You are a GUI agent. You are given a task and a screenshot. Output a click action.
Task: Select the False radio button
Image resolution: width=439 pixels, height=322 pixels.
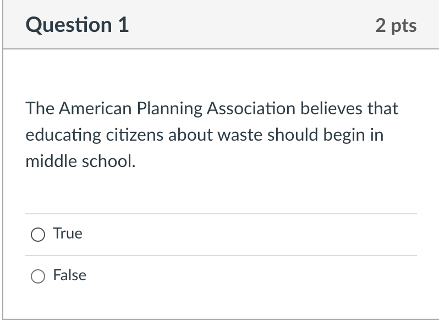(x=38, y=276)
